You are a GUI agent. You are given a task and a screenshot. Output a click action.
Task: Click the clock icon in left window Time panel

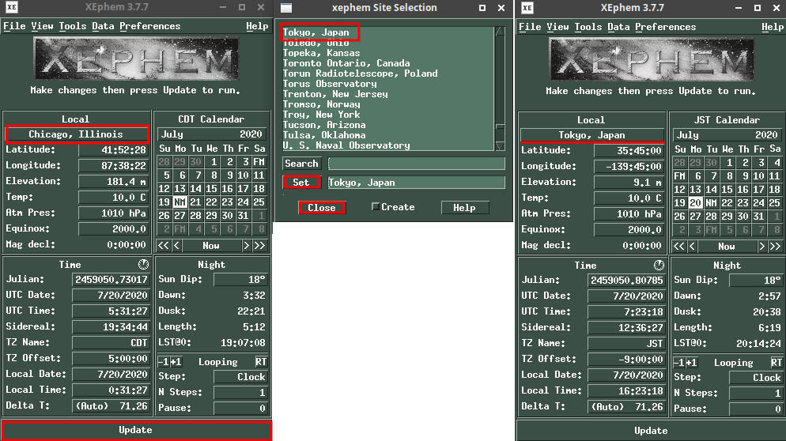pos(143,264)
